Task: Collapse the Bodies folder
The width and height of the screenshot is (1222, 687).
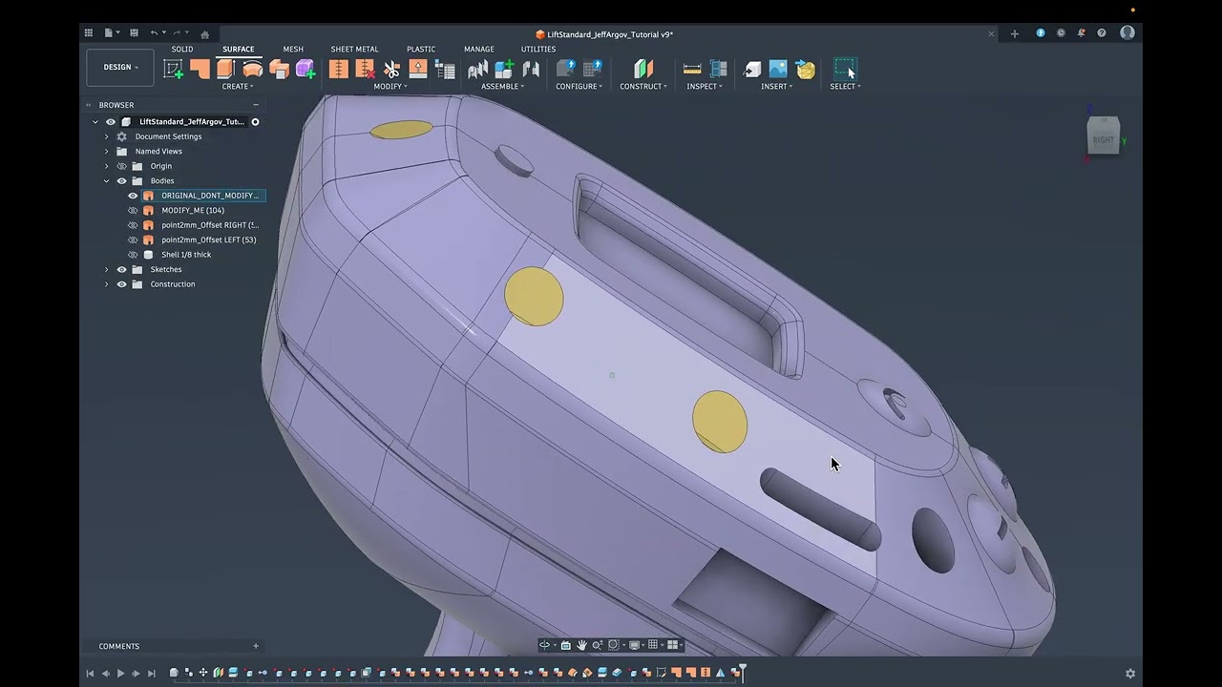Action: point(106,180)
